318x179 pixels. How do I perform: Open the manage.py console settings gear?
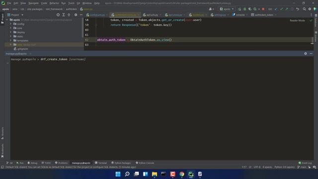[x=306, y=54]
